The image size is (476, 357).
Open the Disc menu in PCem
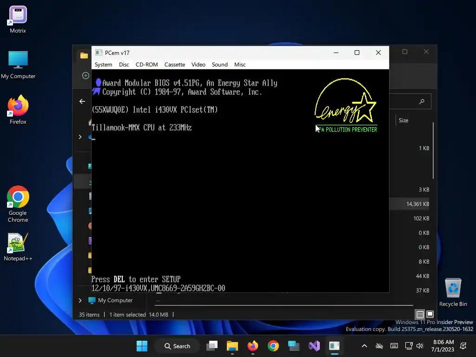click(x=124, y=65)
